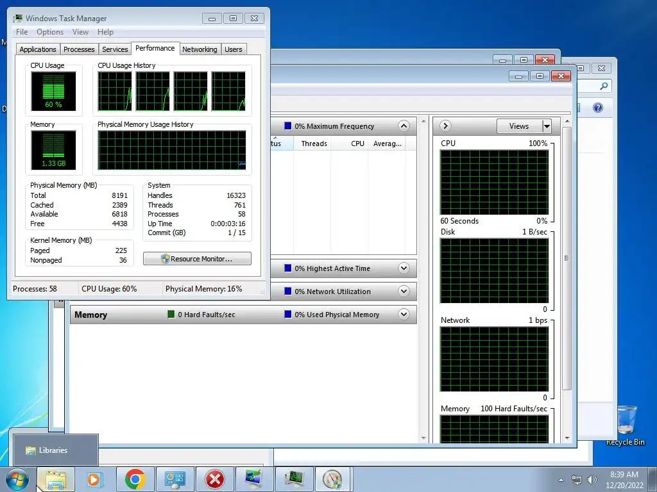Open the Control Panel taskbar icon

pyautogui.click(x=175, y=479)
